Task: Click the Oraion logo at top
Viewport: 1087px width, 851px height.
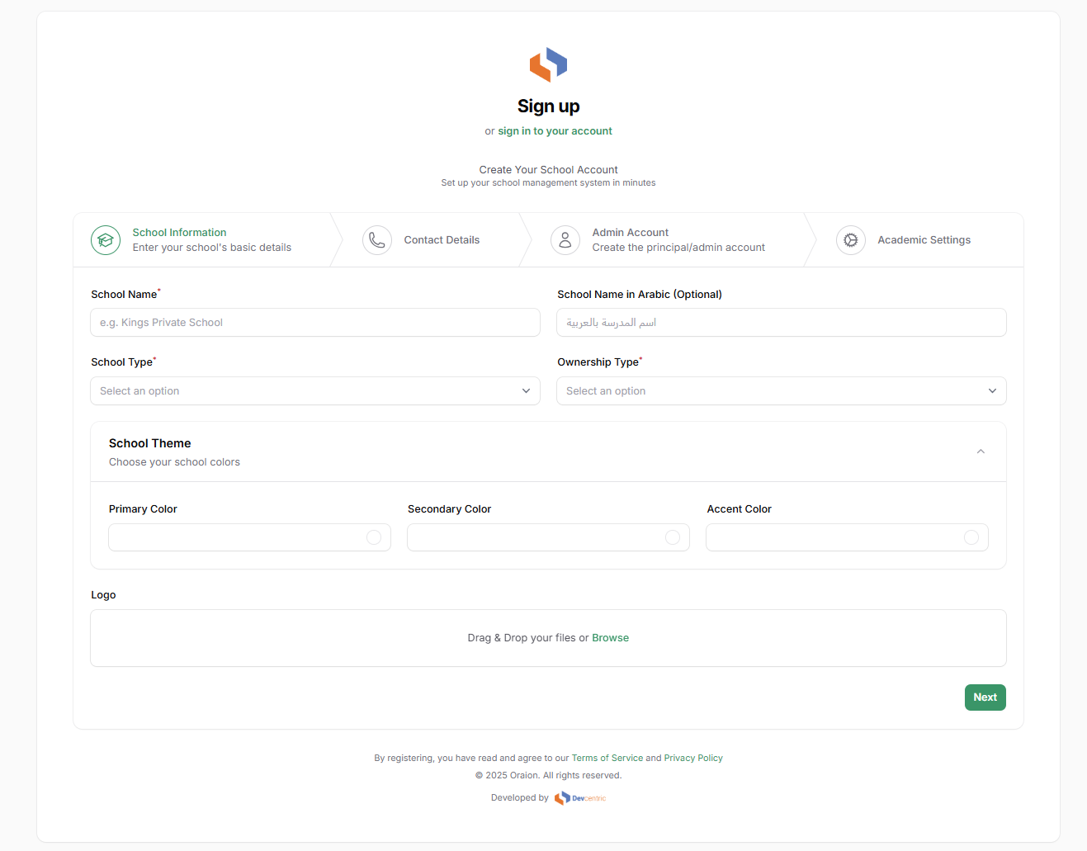Action: [548, 64]
